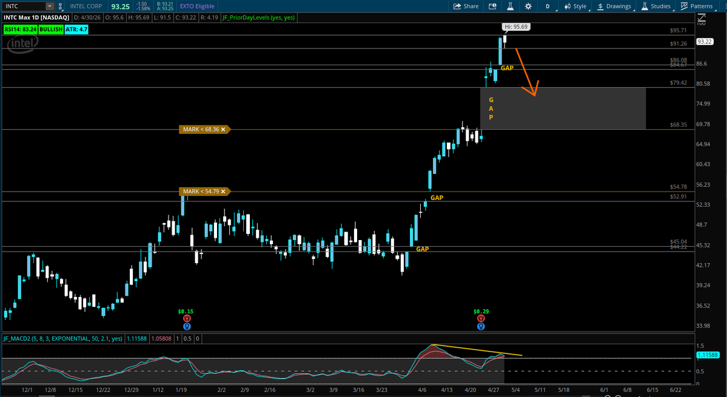Click the red earnings phone icon under $0.29
This screenshot has height=397, width=727.
[x=481, y=318]
